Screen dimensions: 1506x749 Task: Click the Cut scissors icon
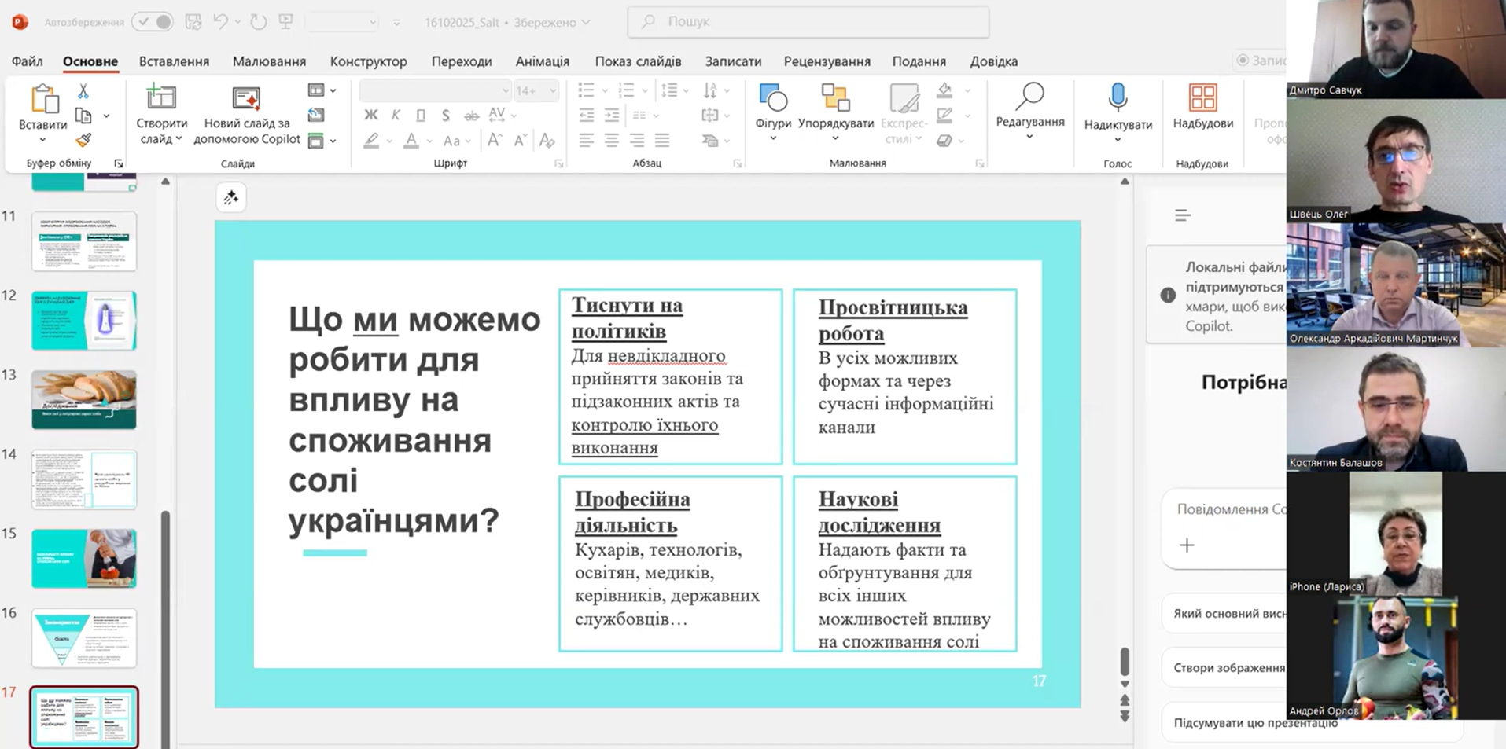click(x=83, y=92)
